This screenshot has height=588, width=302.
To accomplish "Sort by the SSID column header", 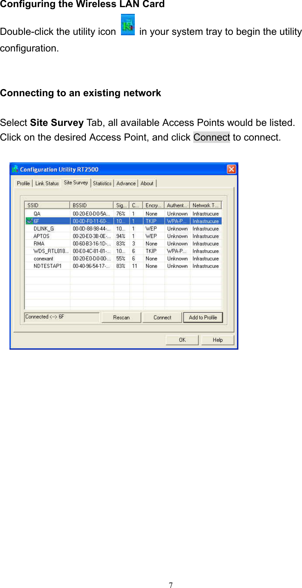I will pos(47,205).
